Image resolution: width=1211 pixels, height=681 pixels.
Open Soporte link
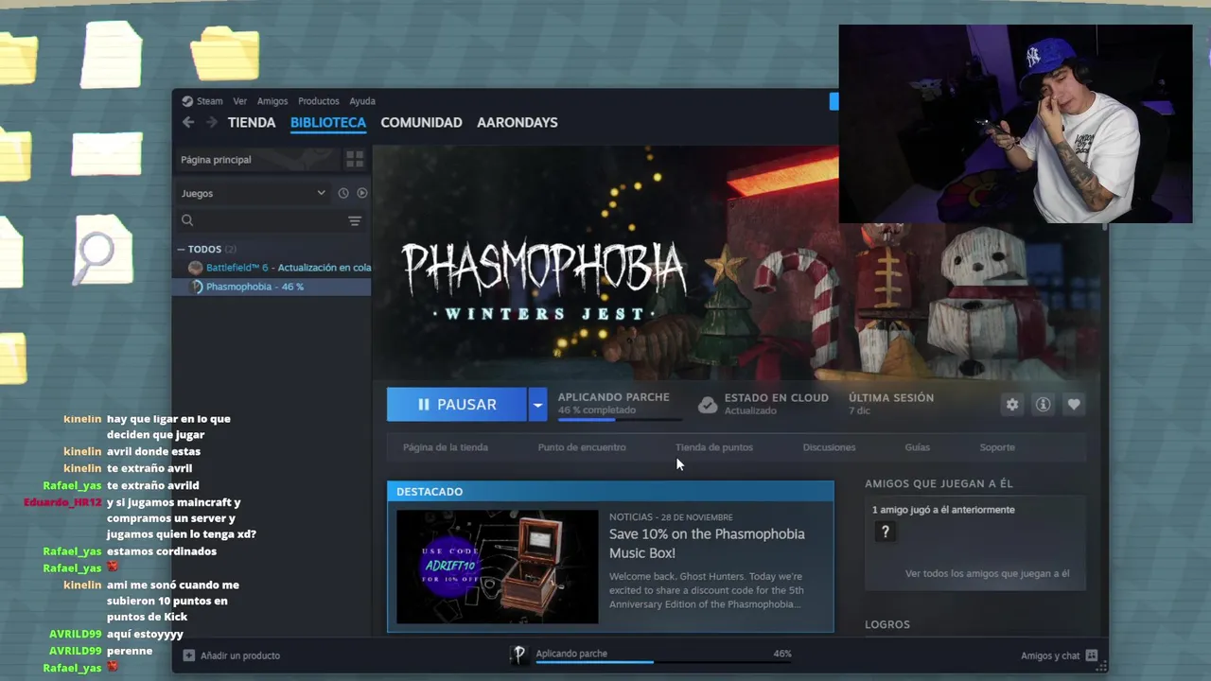pyautogui.click(x=997, y=447)
